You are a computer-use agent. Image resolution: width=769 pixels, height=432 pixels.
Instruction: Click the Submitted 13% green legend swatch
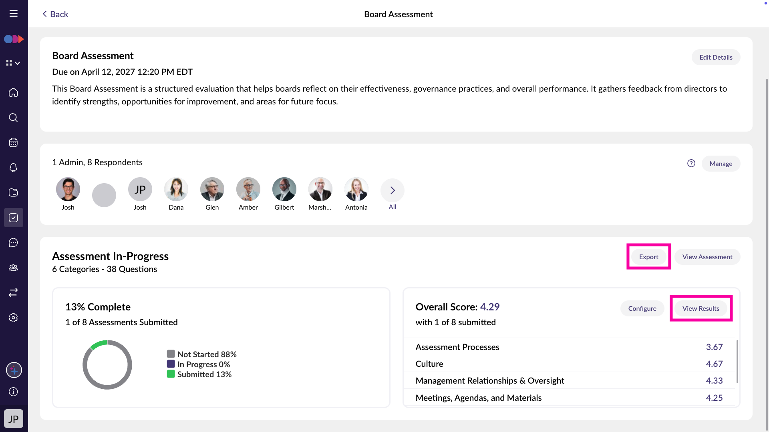(171, 374)
